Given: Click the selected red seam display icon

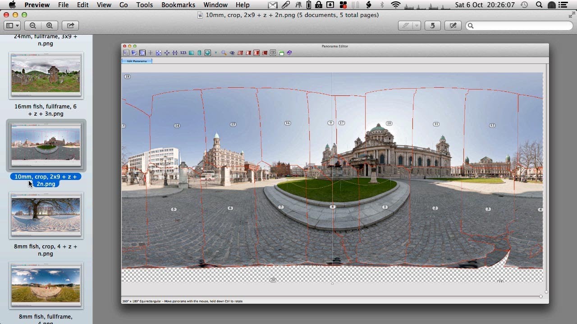Looking at the screenshot, I should [256, 53].
